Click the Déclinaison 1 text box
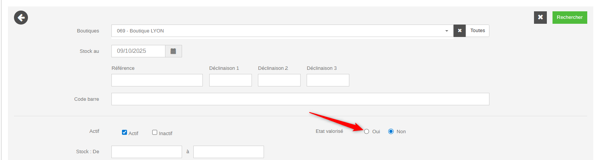Viewport: 605px width, 160px height. coord(230,80)
